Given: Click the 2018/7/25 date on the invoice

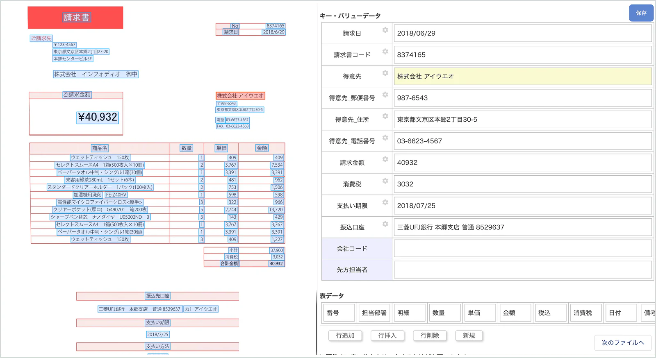Looking at the screenshot, I should [158, 335].
